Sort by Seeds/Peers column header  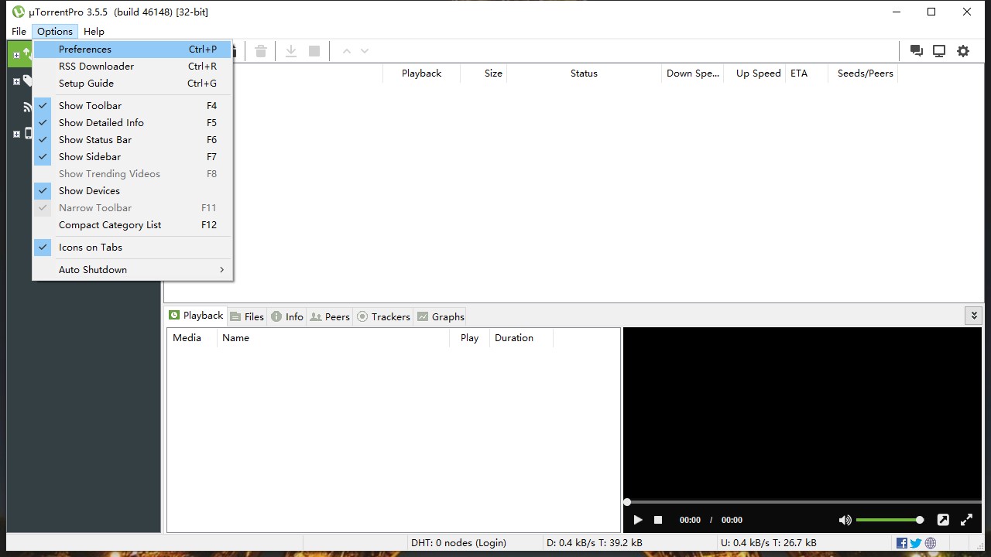862,73
